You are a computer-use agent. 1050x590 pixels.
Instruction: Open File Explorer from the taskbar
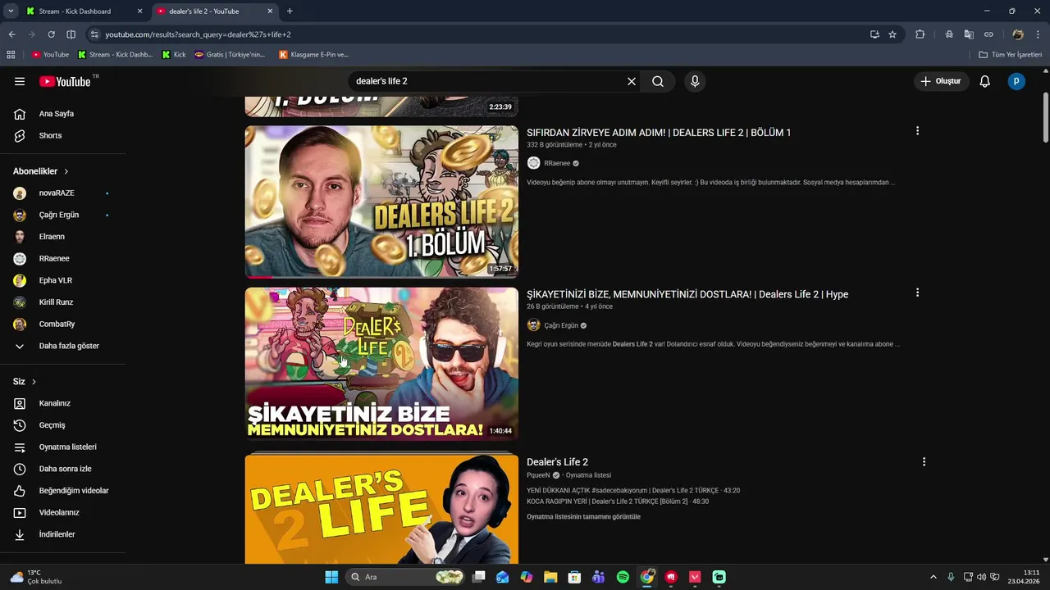pyautogui.click(x=550, y=577)
